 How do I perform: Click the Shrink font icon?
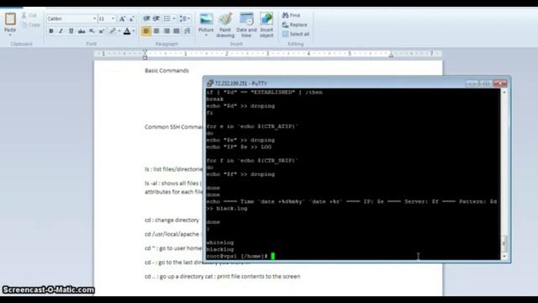[132, 19]
